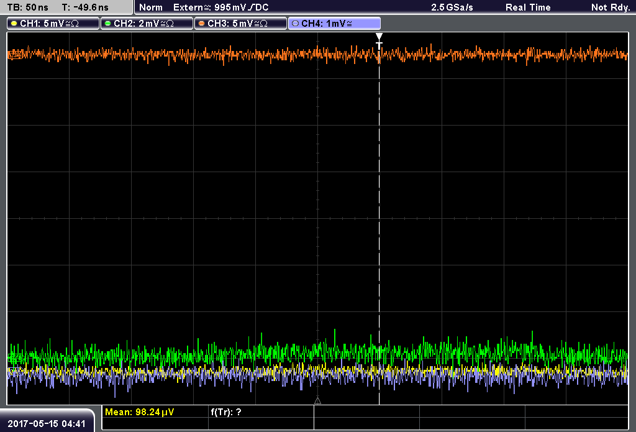Click the orange CH3 indicator dot
The image size is (636, 432).
(x=201, y=24)
